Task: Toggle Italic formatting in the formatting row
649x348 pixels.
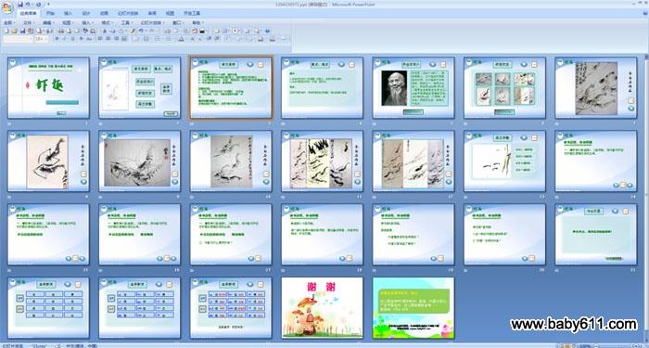Action: click(x=65, y=39)
